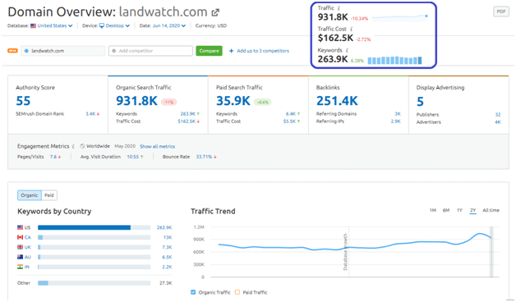Click the Canada flag in country list

20,237
